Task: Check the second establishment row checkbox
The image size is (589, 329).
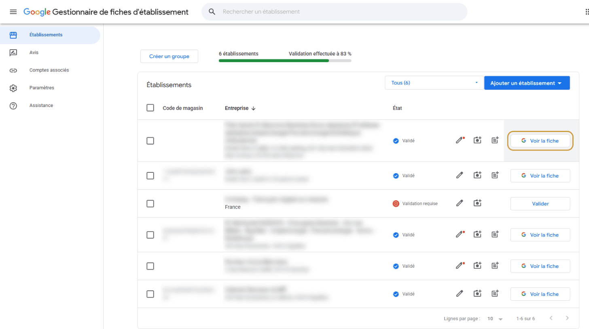Action: [150, 176]
